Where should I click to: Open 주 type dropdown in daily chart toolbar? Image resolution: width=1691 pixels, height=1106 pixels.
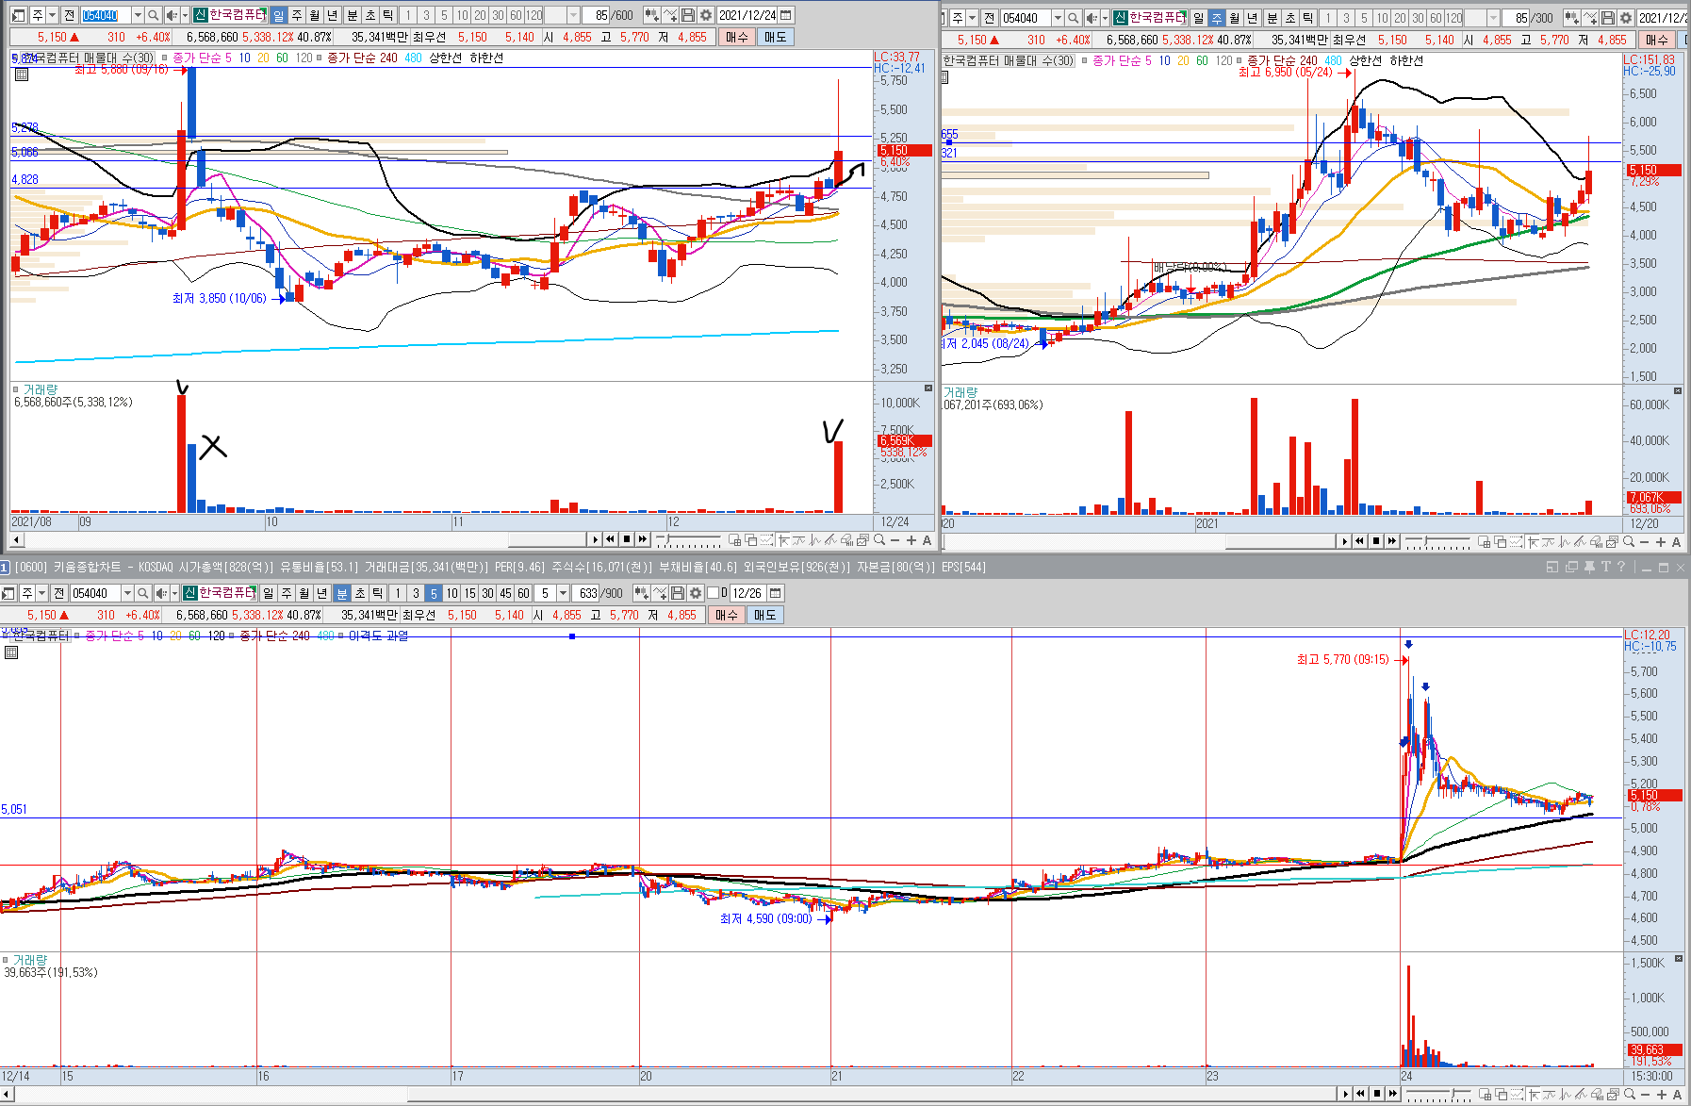[53, 15]
